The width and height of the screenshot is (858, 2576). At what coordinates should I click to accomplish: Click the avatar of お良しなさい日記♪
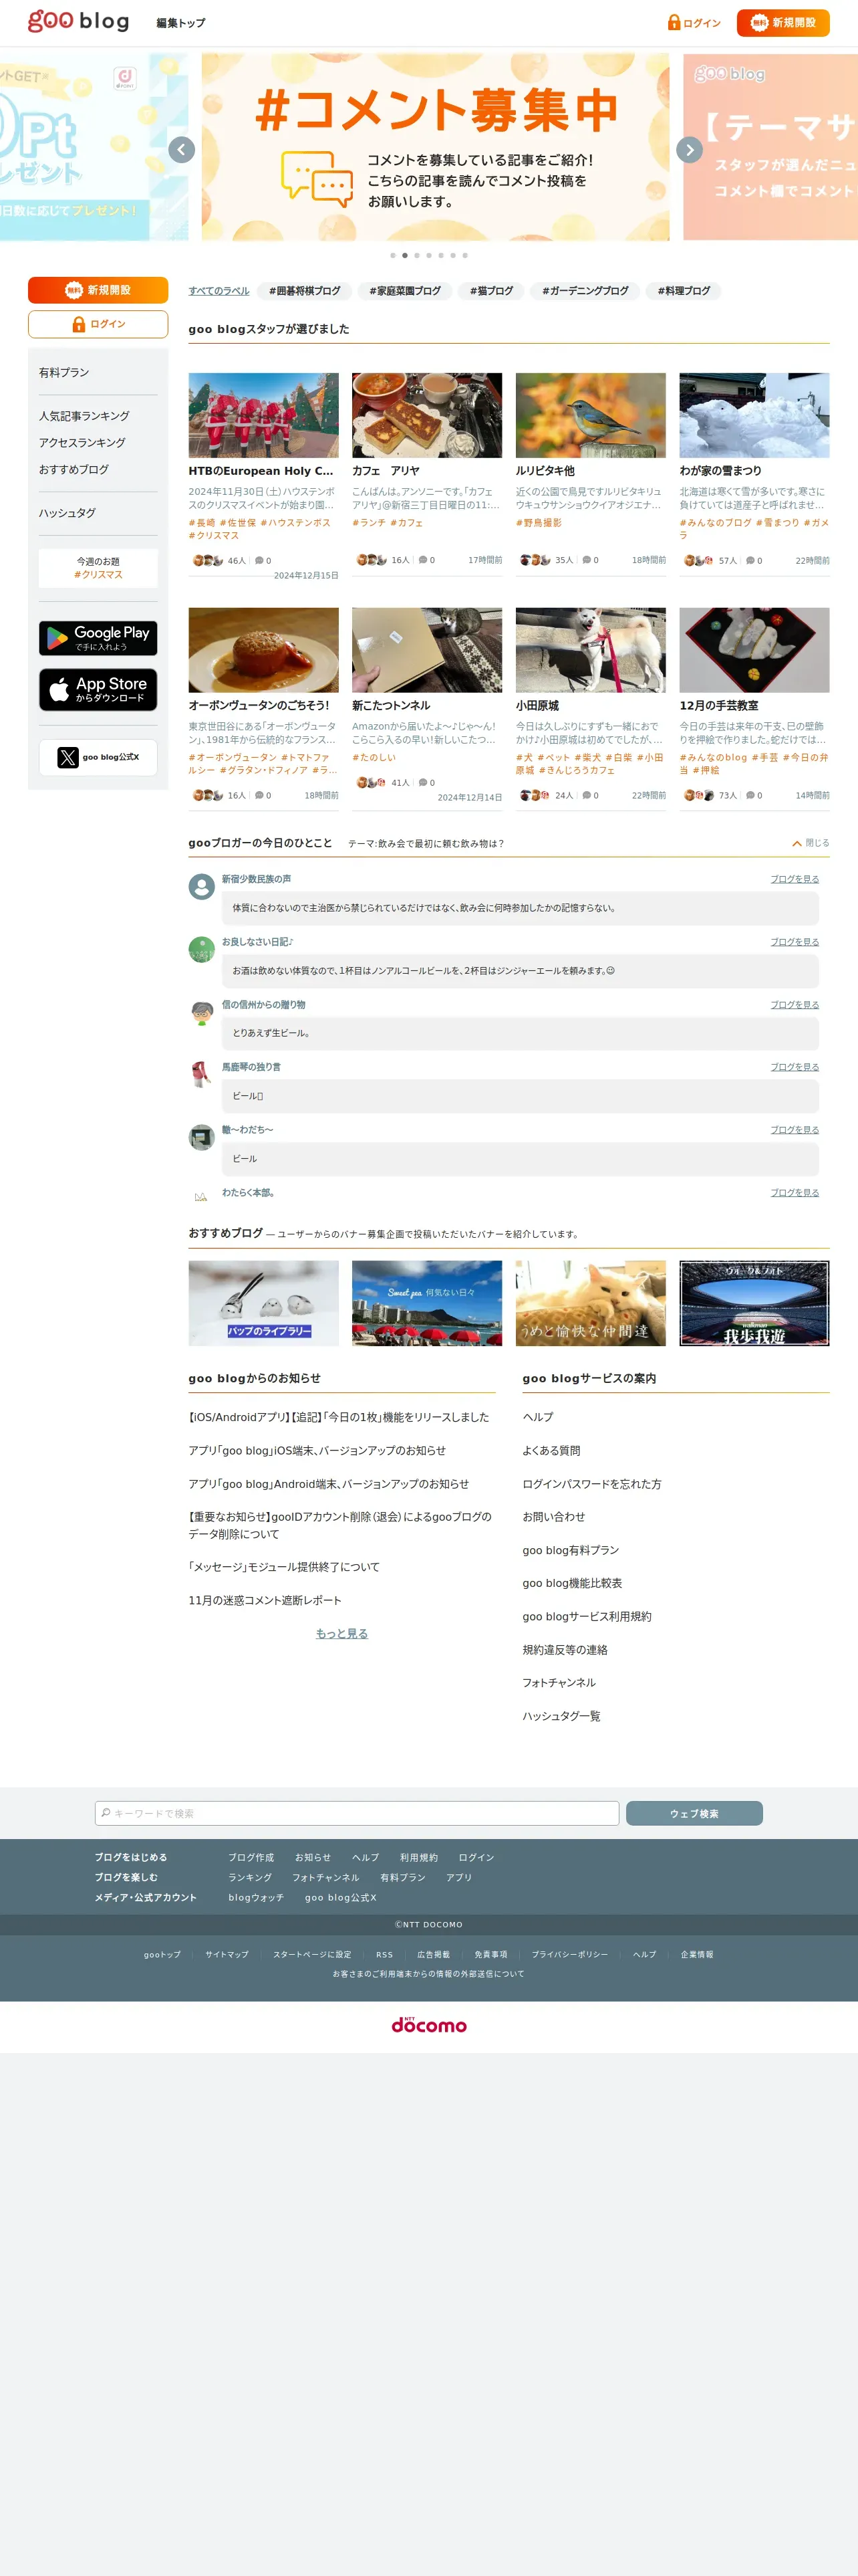(x=202, y=950)
